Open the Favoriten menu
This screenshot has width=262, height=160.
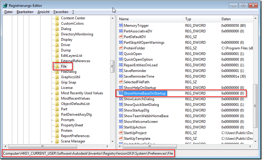[x=61, y=12]
